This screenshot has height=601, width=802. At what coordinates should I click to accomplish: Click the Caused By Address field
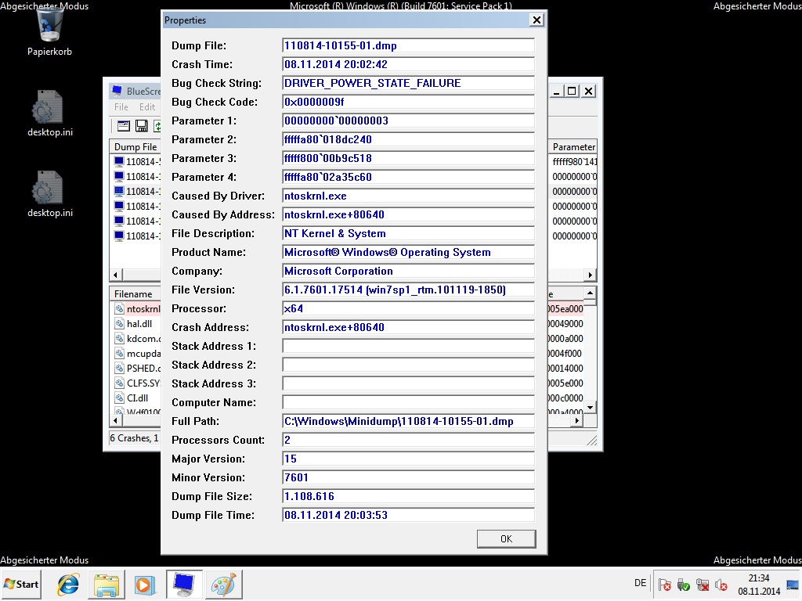(408, 214)
